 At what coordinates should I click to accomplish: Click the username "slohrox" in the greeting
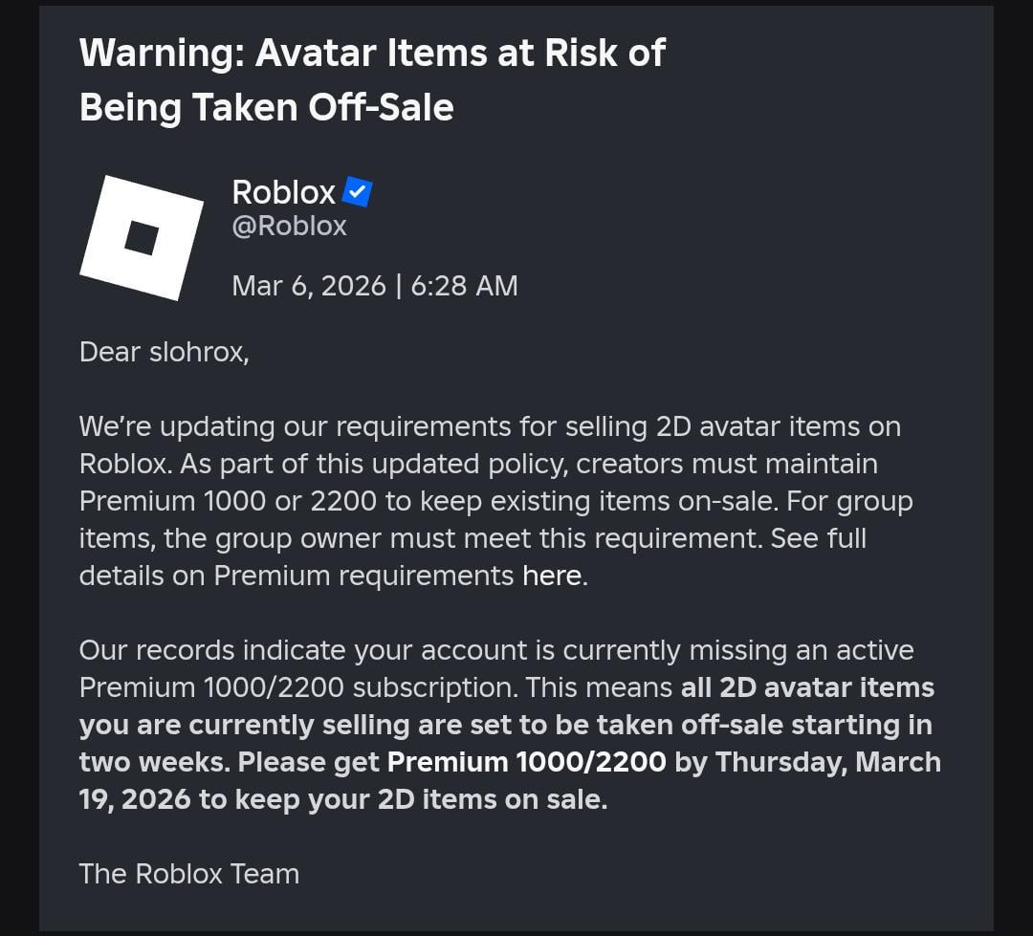[198, 352]
